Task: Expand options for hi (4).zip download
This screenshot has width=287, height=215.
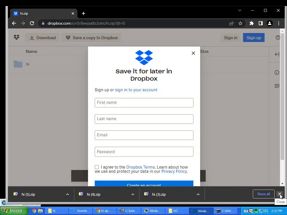Action: 133,194
